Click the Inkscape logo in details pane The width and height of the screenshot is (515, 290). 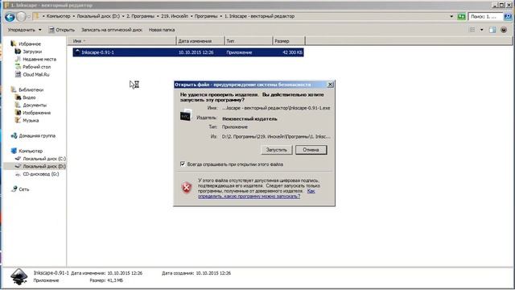(19, 276)
